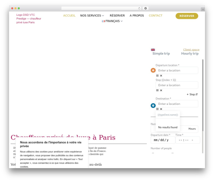This screenshot has height=181, width=214.
Task: Click the swap arrows icon beside + Step
Action: pos(196,94)
